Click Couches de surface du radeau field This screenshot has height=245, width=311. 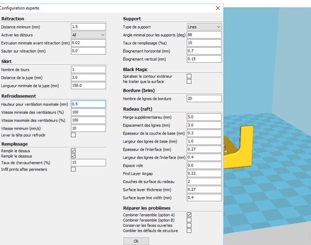[x=204, y=181]
